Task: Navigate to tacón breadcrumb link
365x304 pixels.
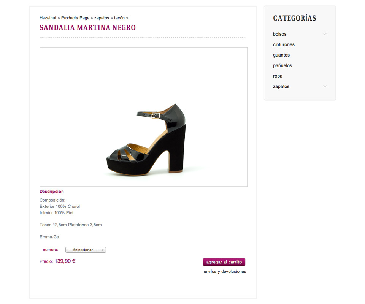Action: 119,18
